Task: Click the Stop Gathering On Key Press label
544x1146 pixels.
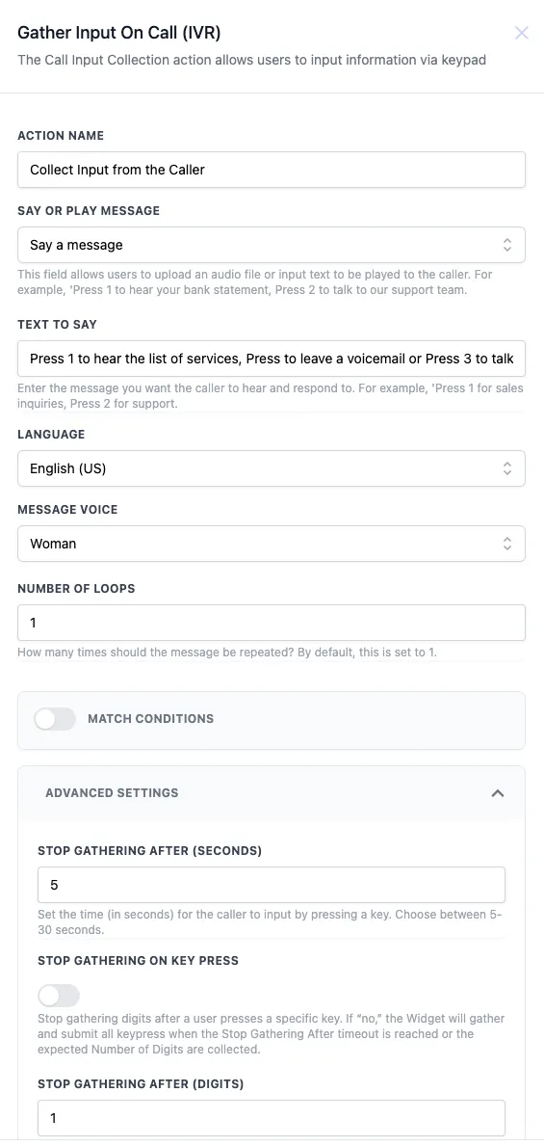Action: (x=138, y=960)
